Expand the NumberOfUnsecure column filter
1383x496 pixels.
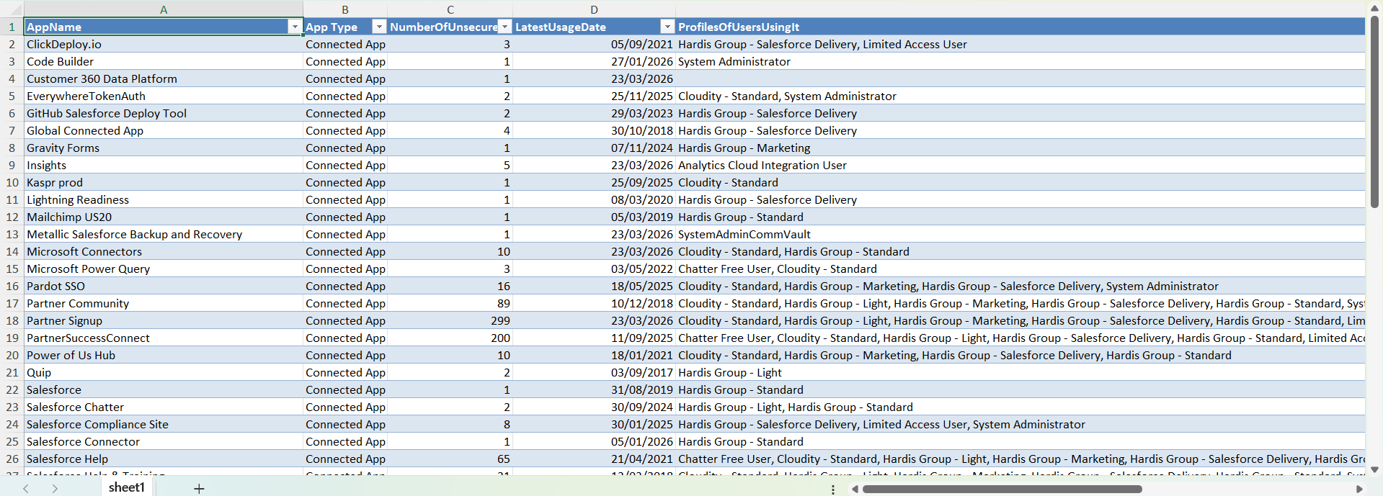(x=505, y=27)
